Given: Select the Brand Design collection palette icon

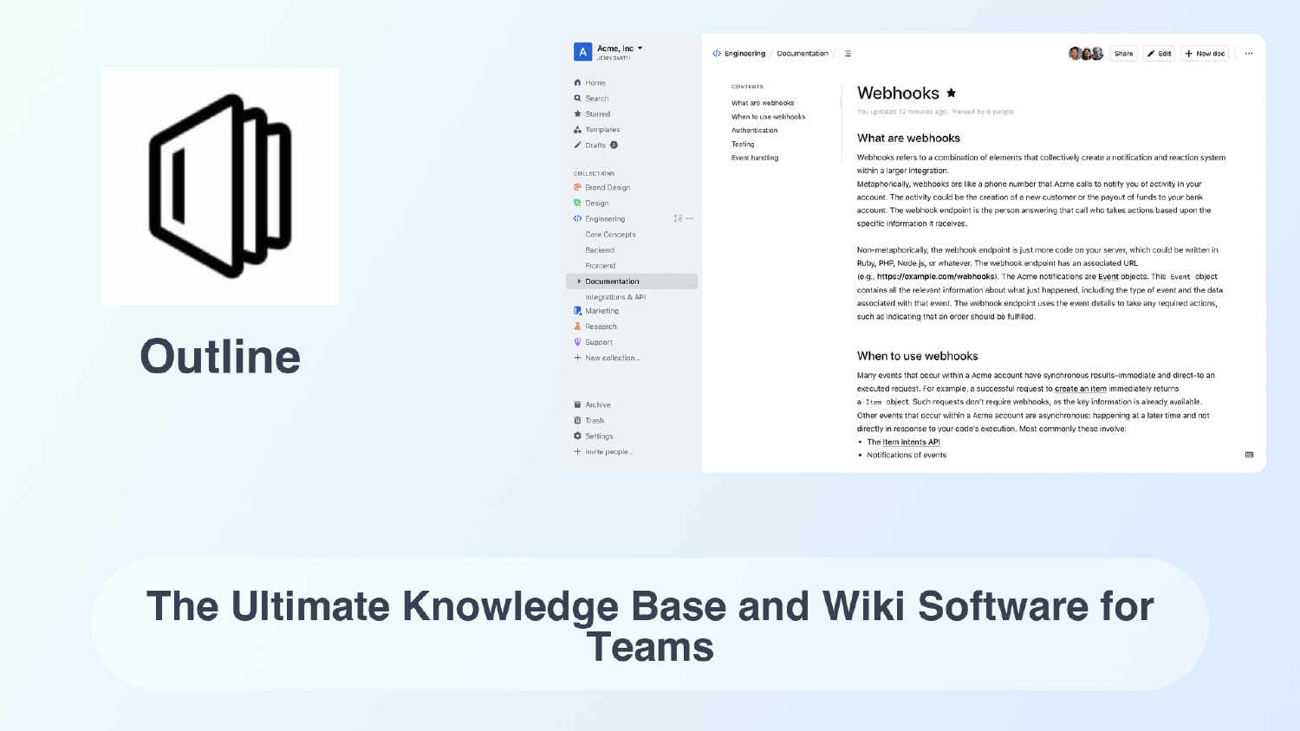Looking at the screenshot, I should 579,187.
